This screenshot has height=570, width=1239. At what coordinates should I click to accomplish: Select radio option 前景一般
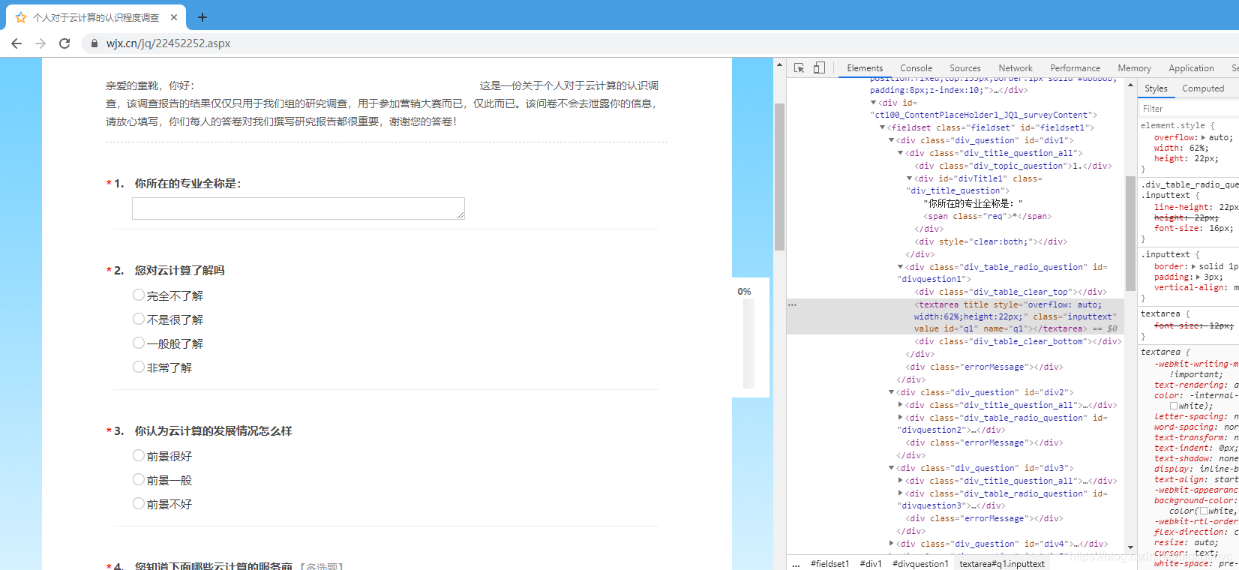138,479
